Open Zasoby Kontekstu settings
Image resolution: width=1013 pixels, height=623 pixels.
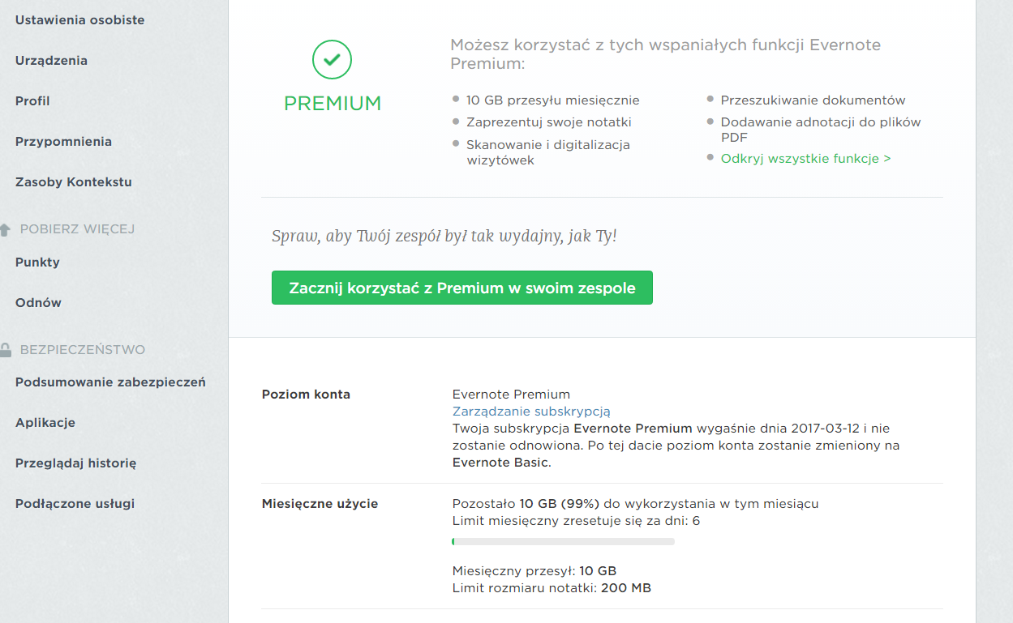[x=73, y=182]
